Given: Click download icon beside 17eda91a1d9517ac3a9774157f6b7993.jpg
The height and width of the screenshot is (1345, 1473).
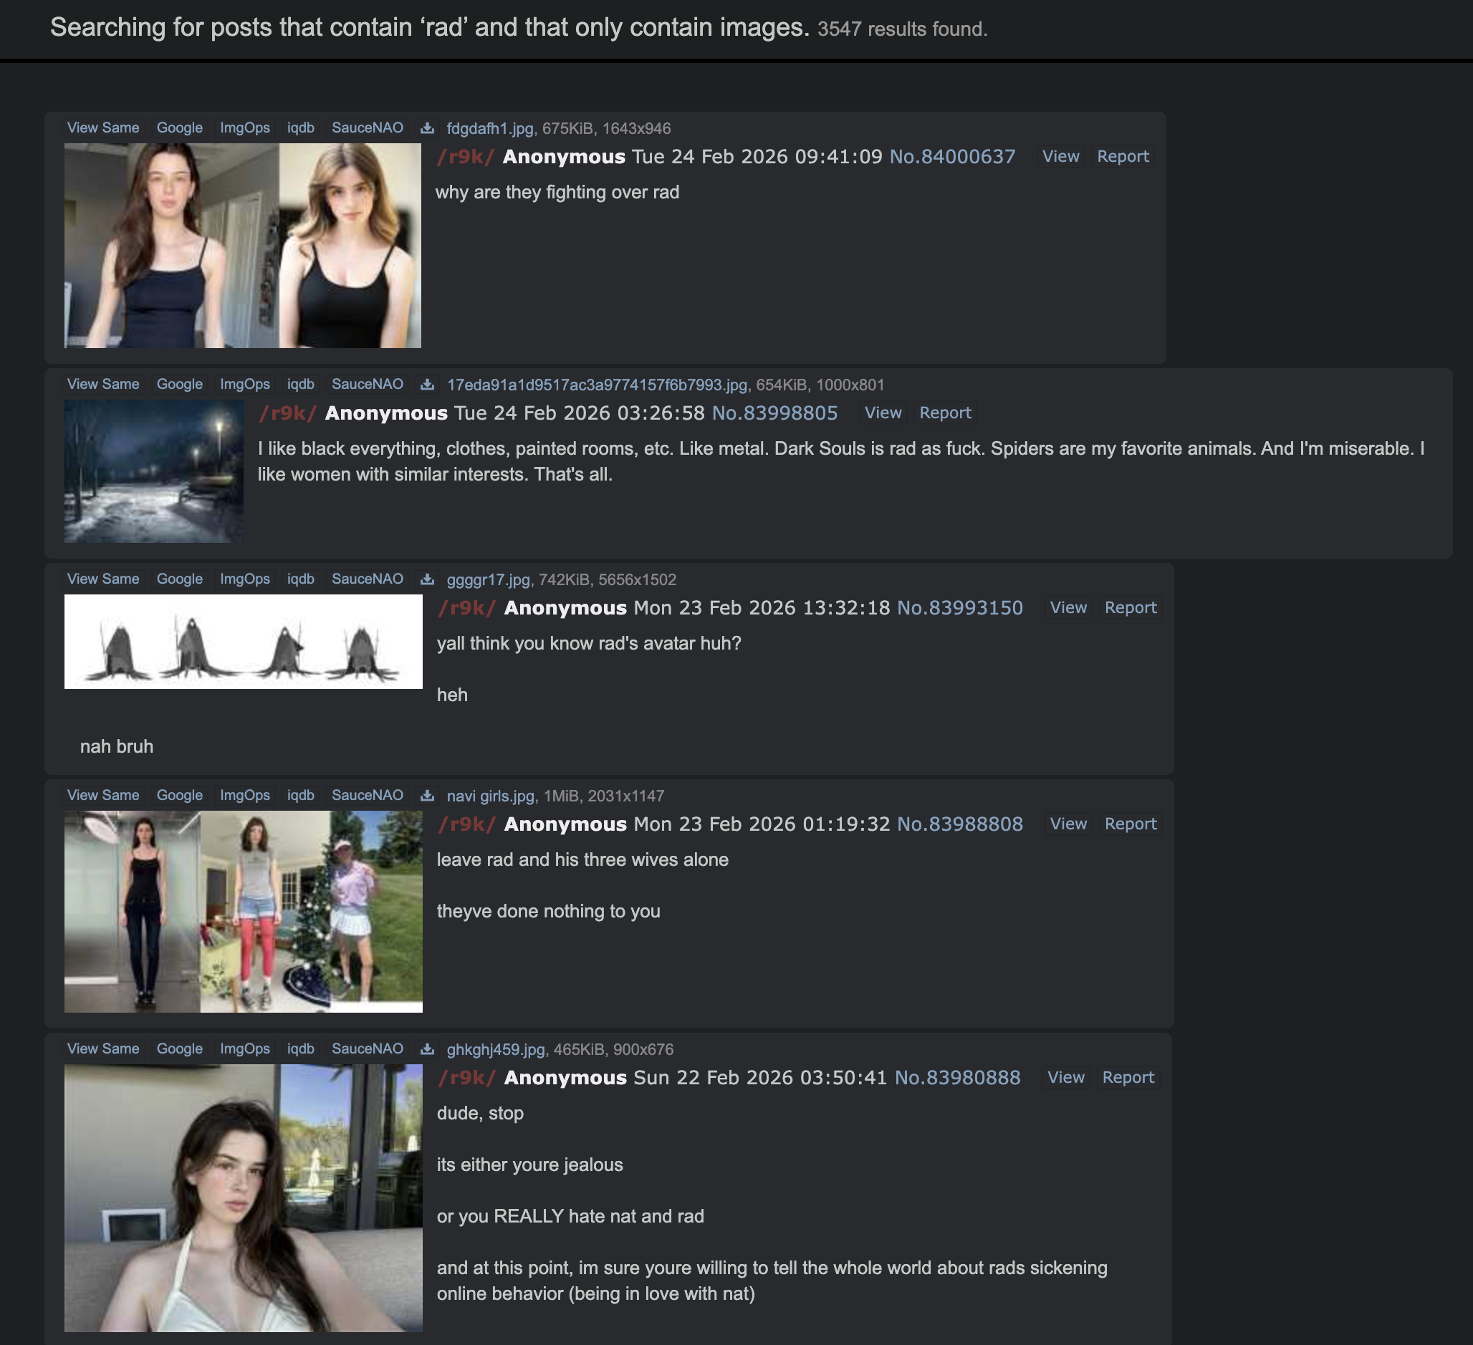Looking at the screenshot, I should [x=428, y=385].
